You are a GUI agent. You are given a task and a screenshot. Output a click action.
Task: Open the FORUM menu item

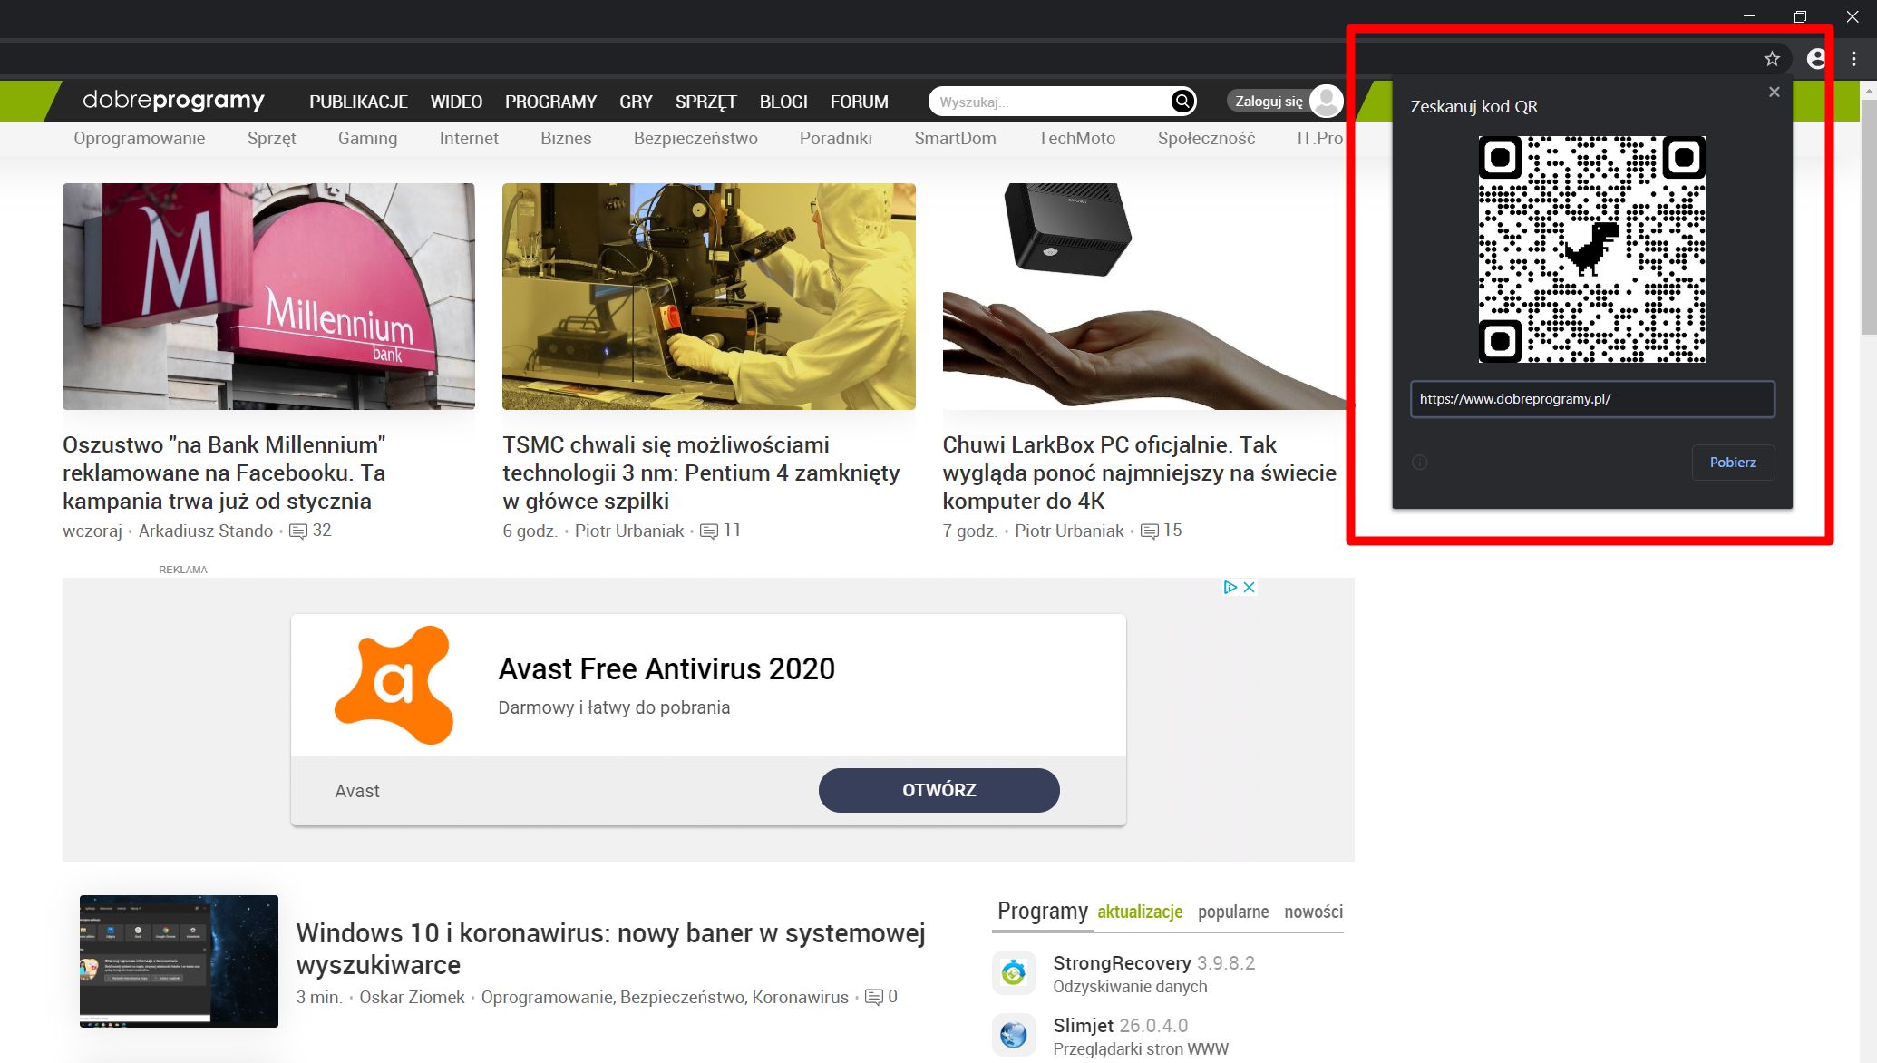[859, 102]
